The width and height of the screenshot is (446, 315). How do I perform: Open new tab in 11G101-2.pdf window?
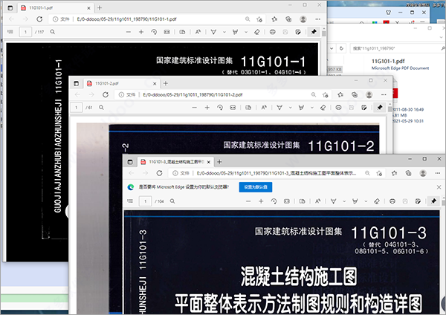coord(166,84)
